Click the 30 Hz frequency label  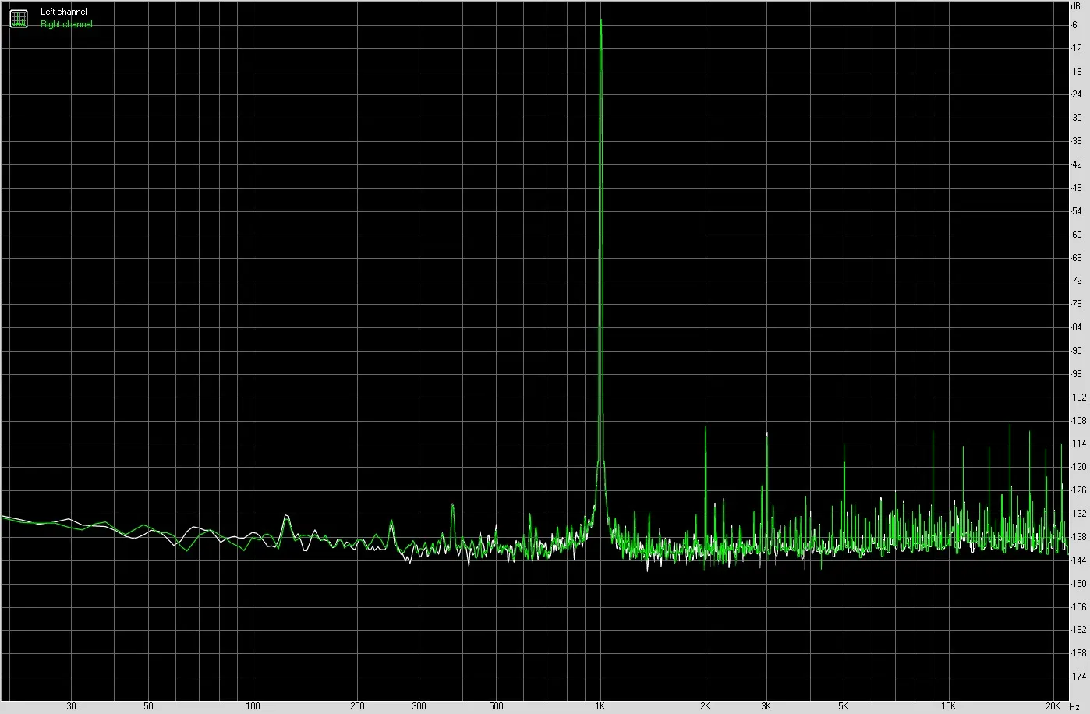point(71,706)
